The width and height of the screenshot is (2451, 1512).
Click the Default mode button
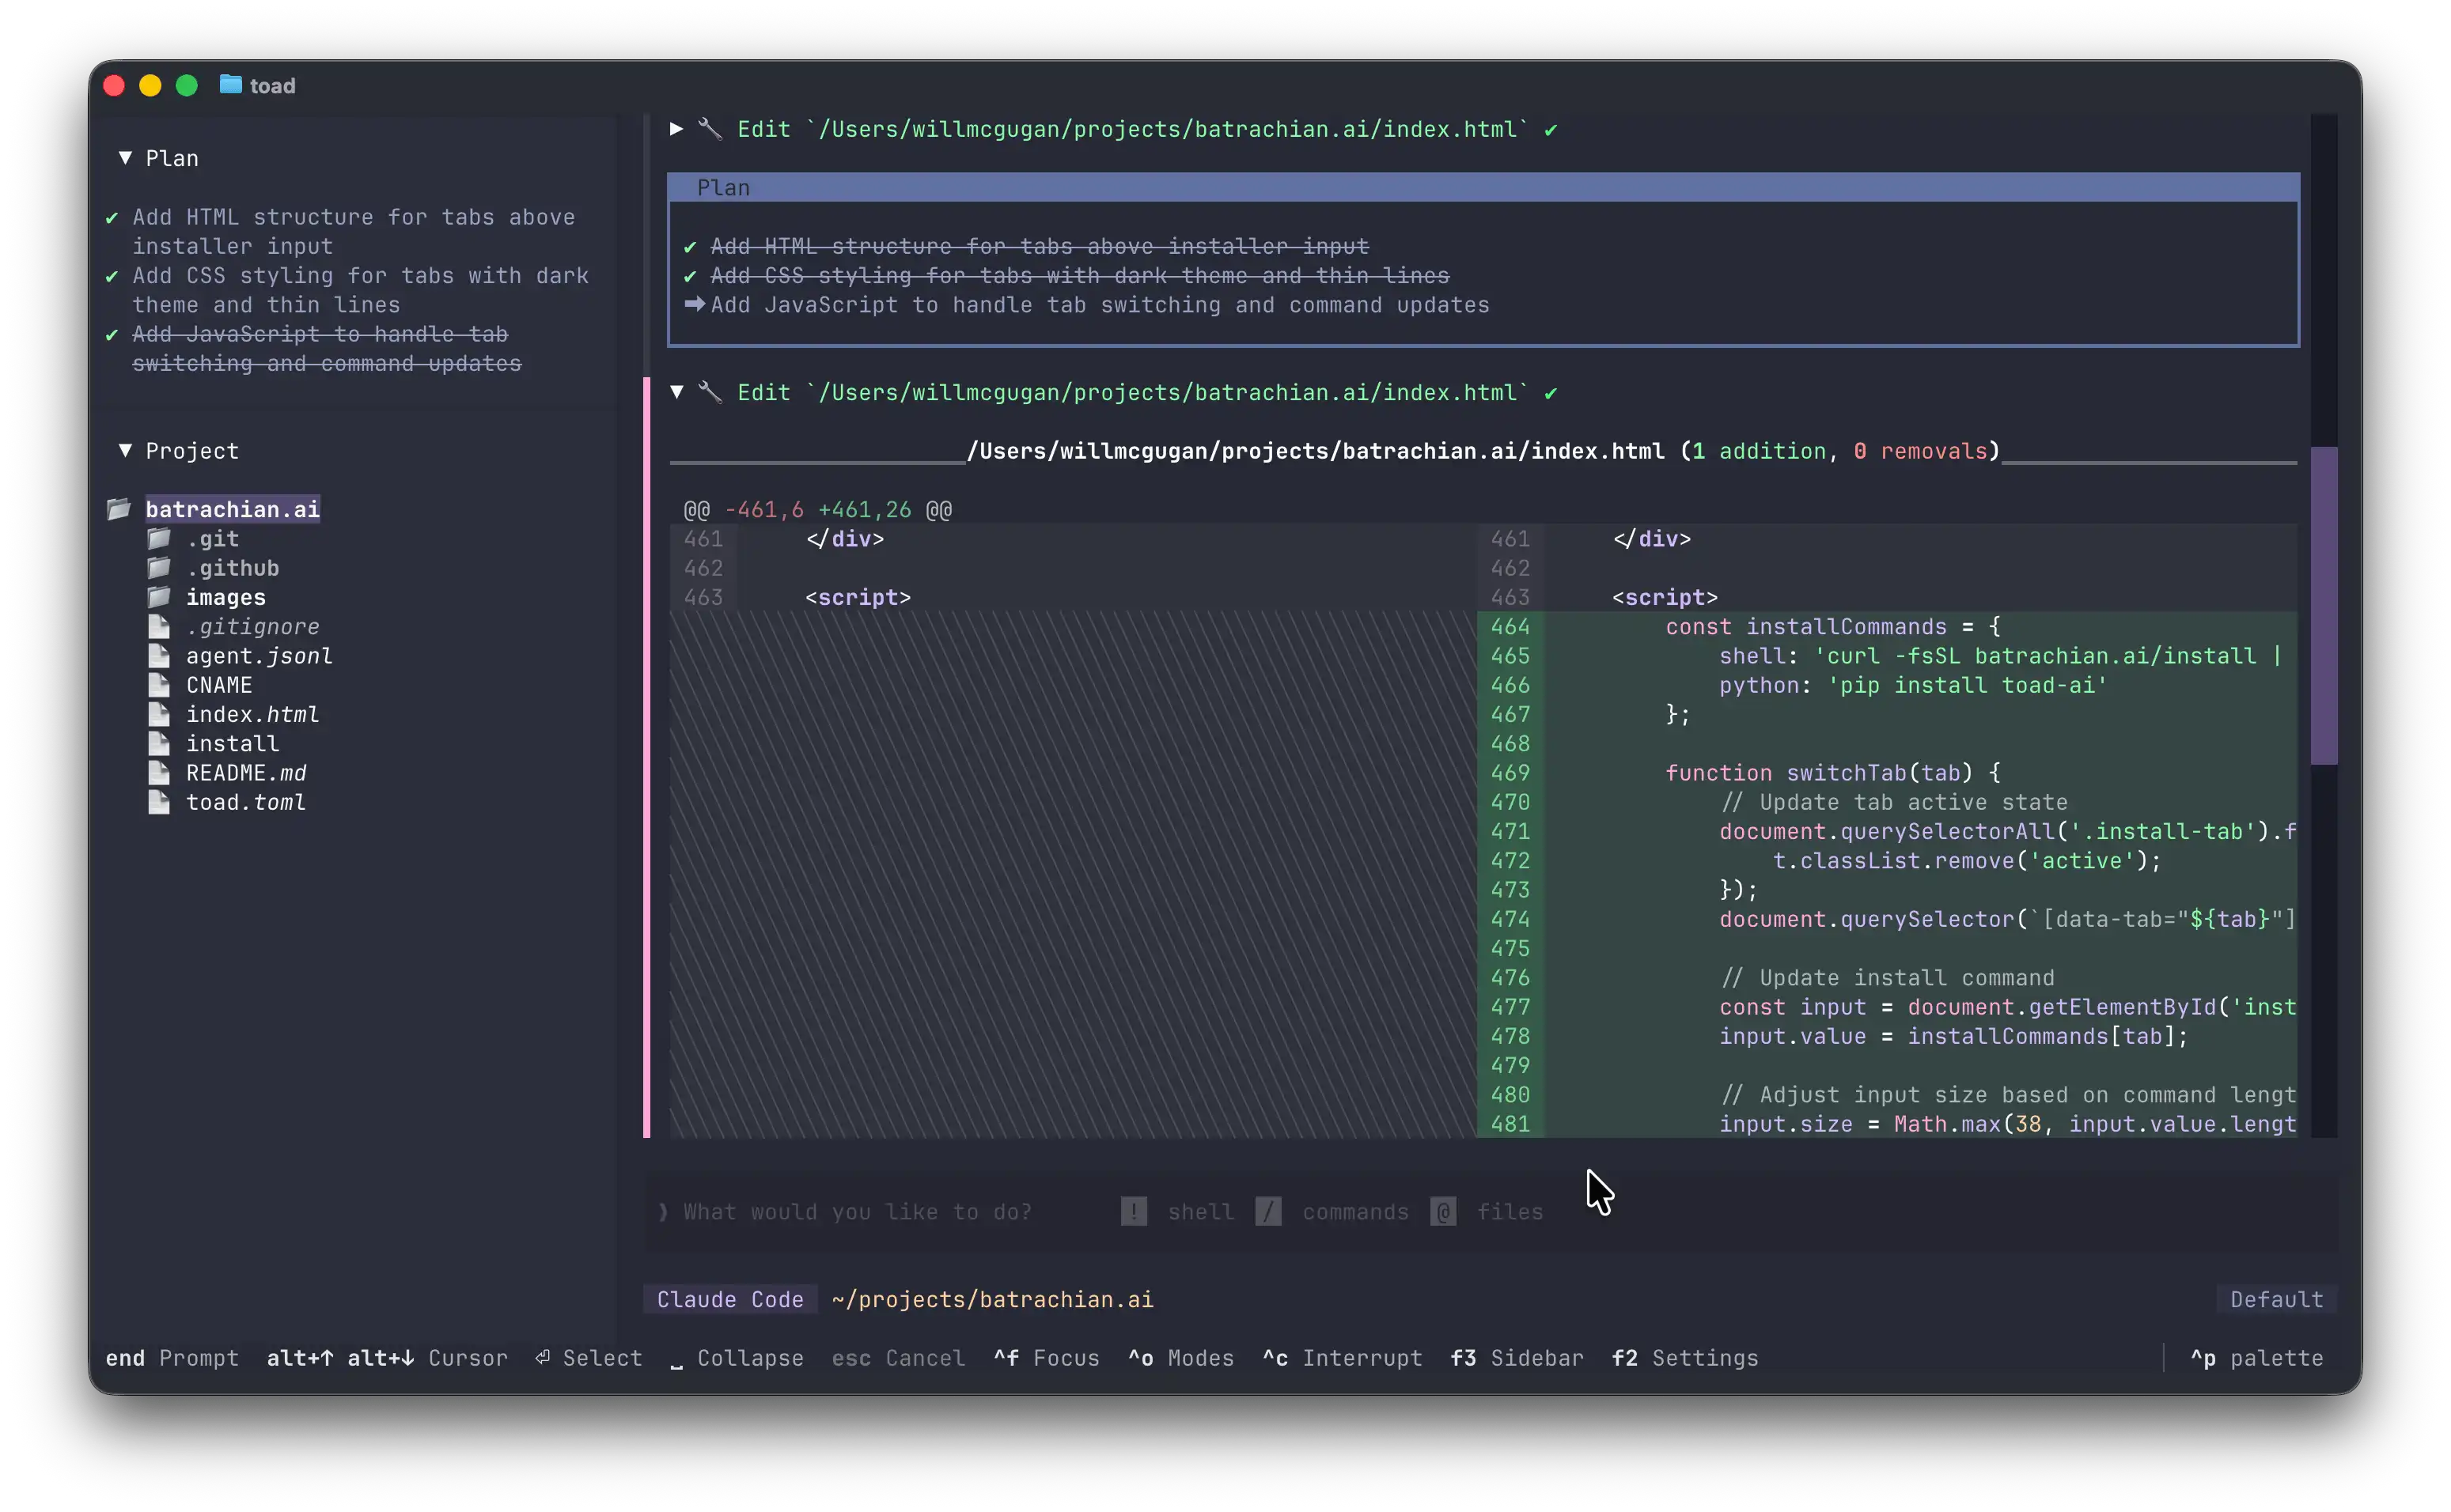2276,1299
